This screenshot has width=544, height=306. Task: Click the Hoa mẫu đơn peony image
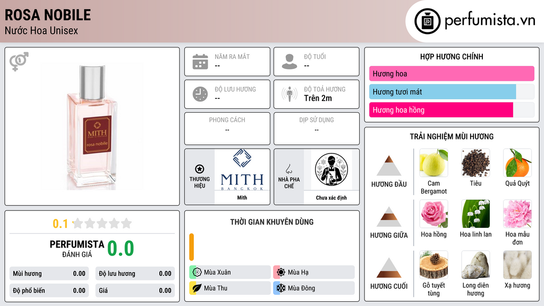pyautogui.click(x=517, y=214)
